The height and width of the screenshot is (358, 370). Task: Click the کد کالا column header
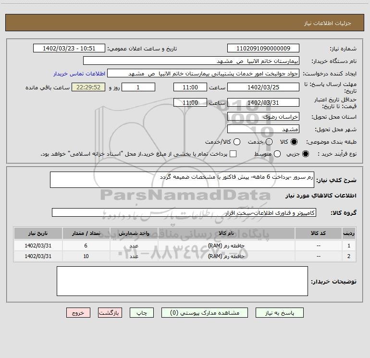pos(318,234)
